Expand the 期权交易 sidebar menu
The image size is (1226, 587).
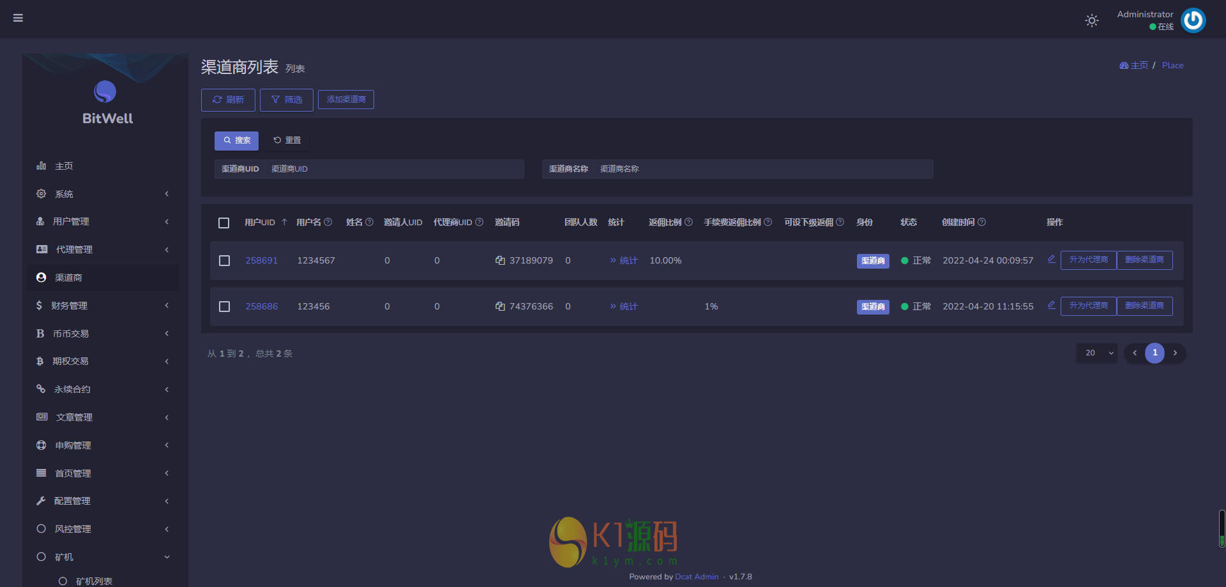pos(103,361)
